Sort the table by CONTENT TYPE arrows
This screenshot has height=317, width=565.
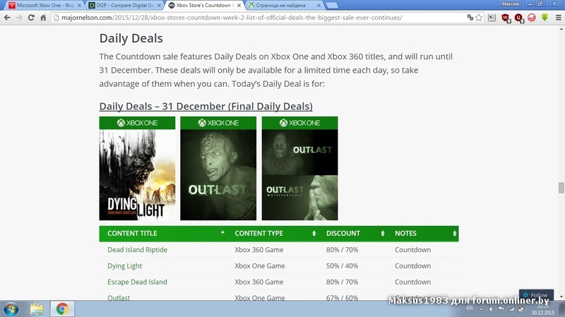coord(314,234)
